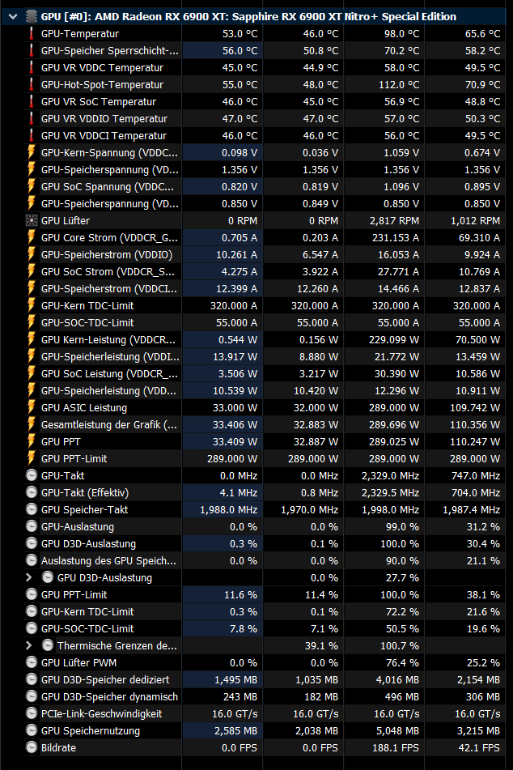Image resolution: width=513 pixels, height=770 pixels.
Task: Click thermometer icon for GPU VR VDDIO Temperatur
Action: [32, 119]
